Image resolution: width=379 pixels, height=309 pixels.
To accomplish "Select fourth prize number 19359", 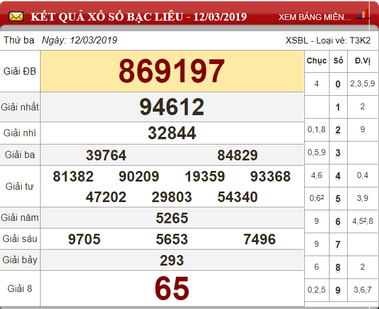I will [x=205, y=176].
